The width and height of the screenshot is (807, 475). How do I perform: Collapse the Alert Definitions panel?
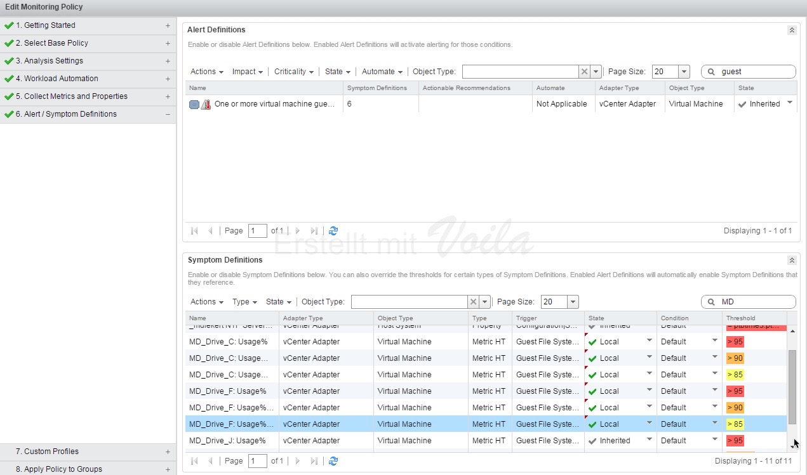click(792, 30)
